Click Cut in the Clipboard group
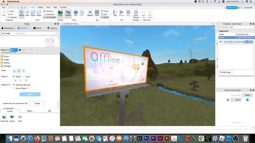 pyautogui.click(x=10, y=14)
